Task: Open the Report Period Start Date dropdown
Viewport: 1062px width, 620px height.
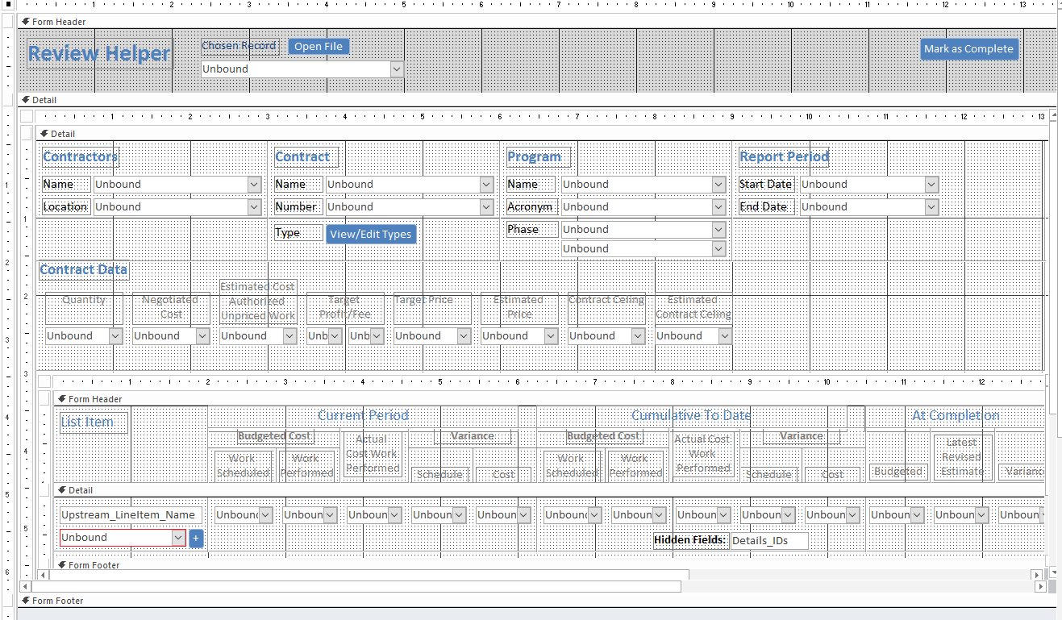Action: tap(931, 185)
